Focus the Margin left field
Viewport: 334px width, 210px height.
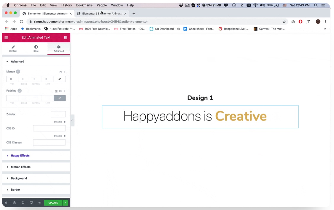tap(48, 79)
